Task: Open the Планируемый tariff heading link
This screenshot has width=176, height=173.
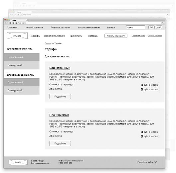Action: point(59,115)
